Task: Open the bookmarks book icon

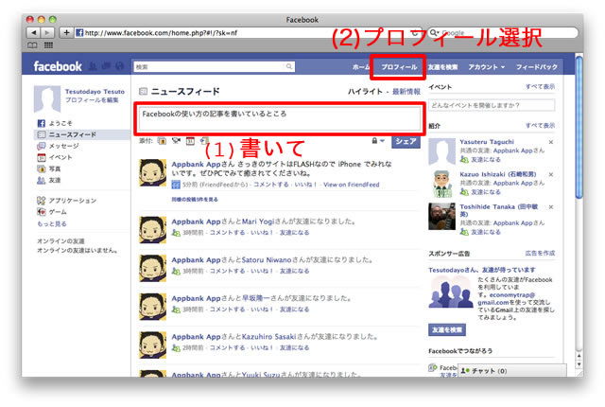Action: [x=32, y=45]
